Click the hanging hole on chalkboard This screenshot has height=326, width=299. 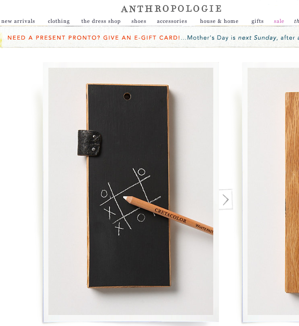coord(127,96)
